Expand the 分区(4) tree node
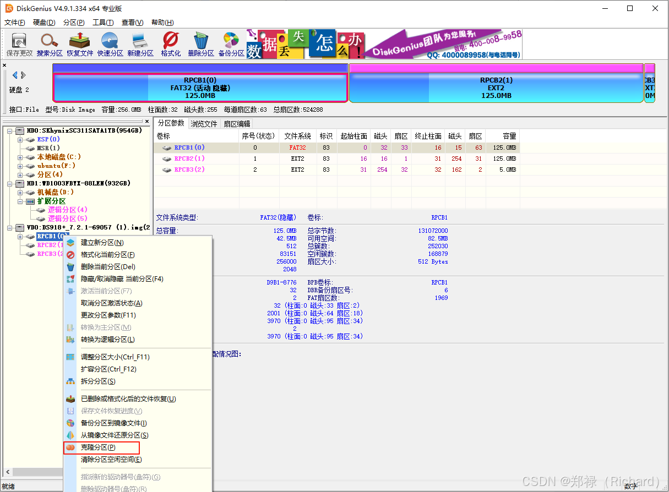The width and height of the screenshot is (669, 492). click(x=20, y=174)
